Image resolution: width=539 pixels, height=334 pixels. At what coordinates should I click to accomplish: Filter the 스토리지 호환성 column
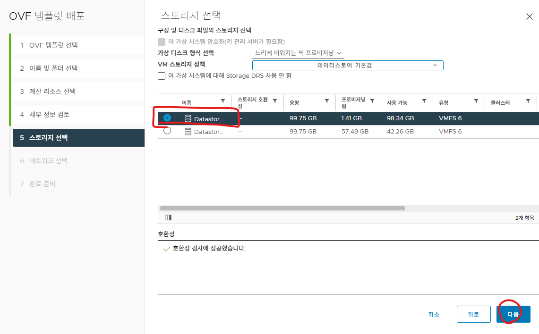coord(274,101)
